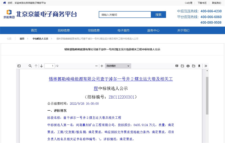225x143 pixels.
Task: Go to the next PDF page
Action: pyautogui.click(x=41, y=66)
